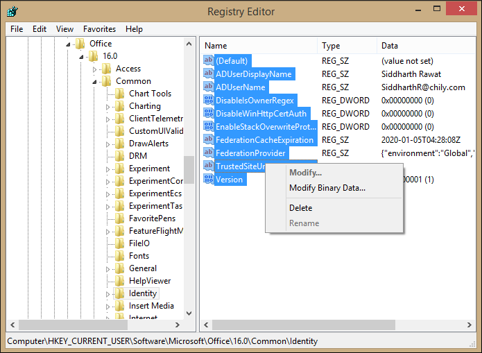Click the Fonts folder icon
This screenshot has height=353, width=482.
(x=119, y=256)
